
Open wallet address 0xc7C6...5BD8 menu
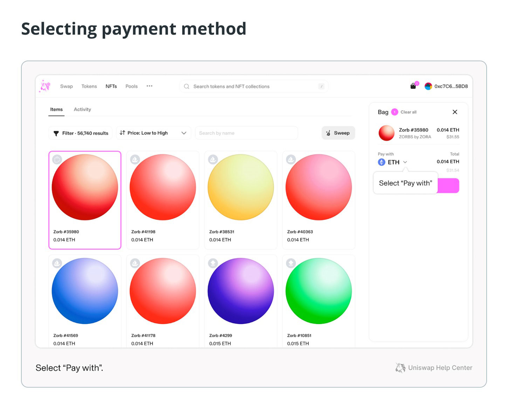point(451,86)
